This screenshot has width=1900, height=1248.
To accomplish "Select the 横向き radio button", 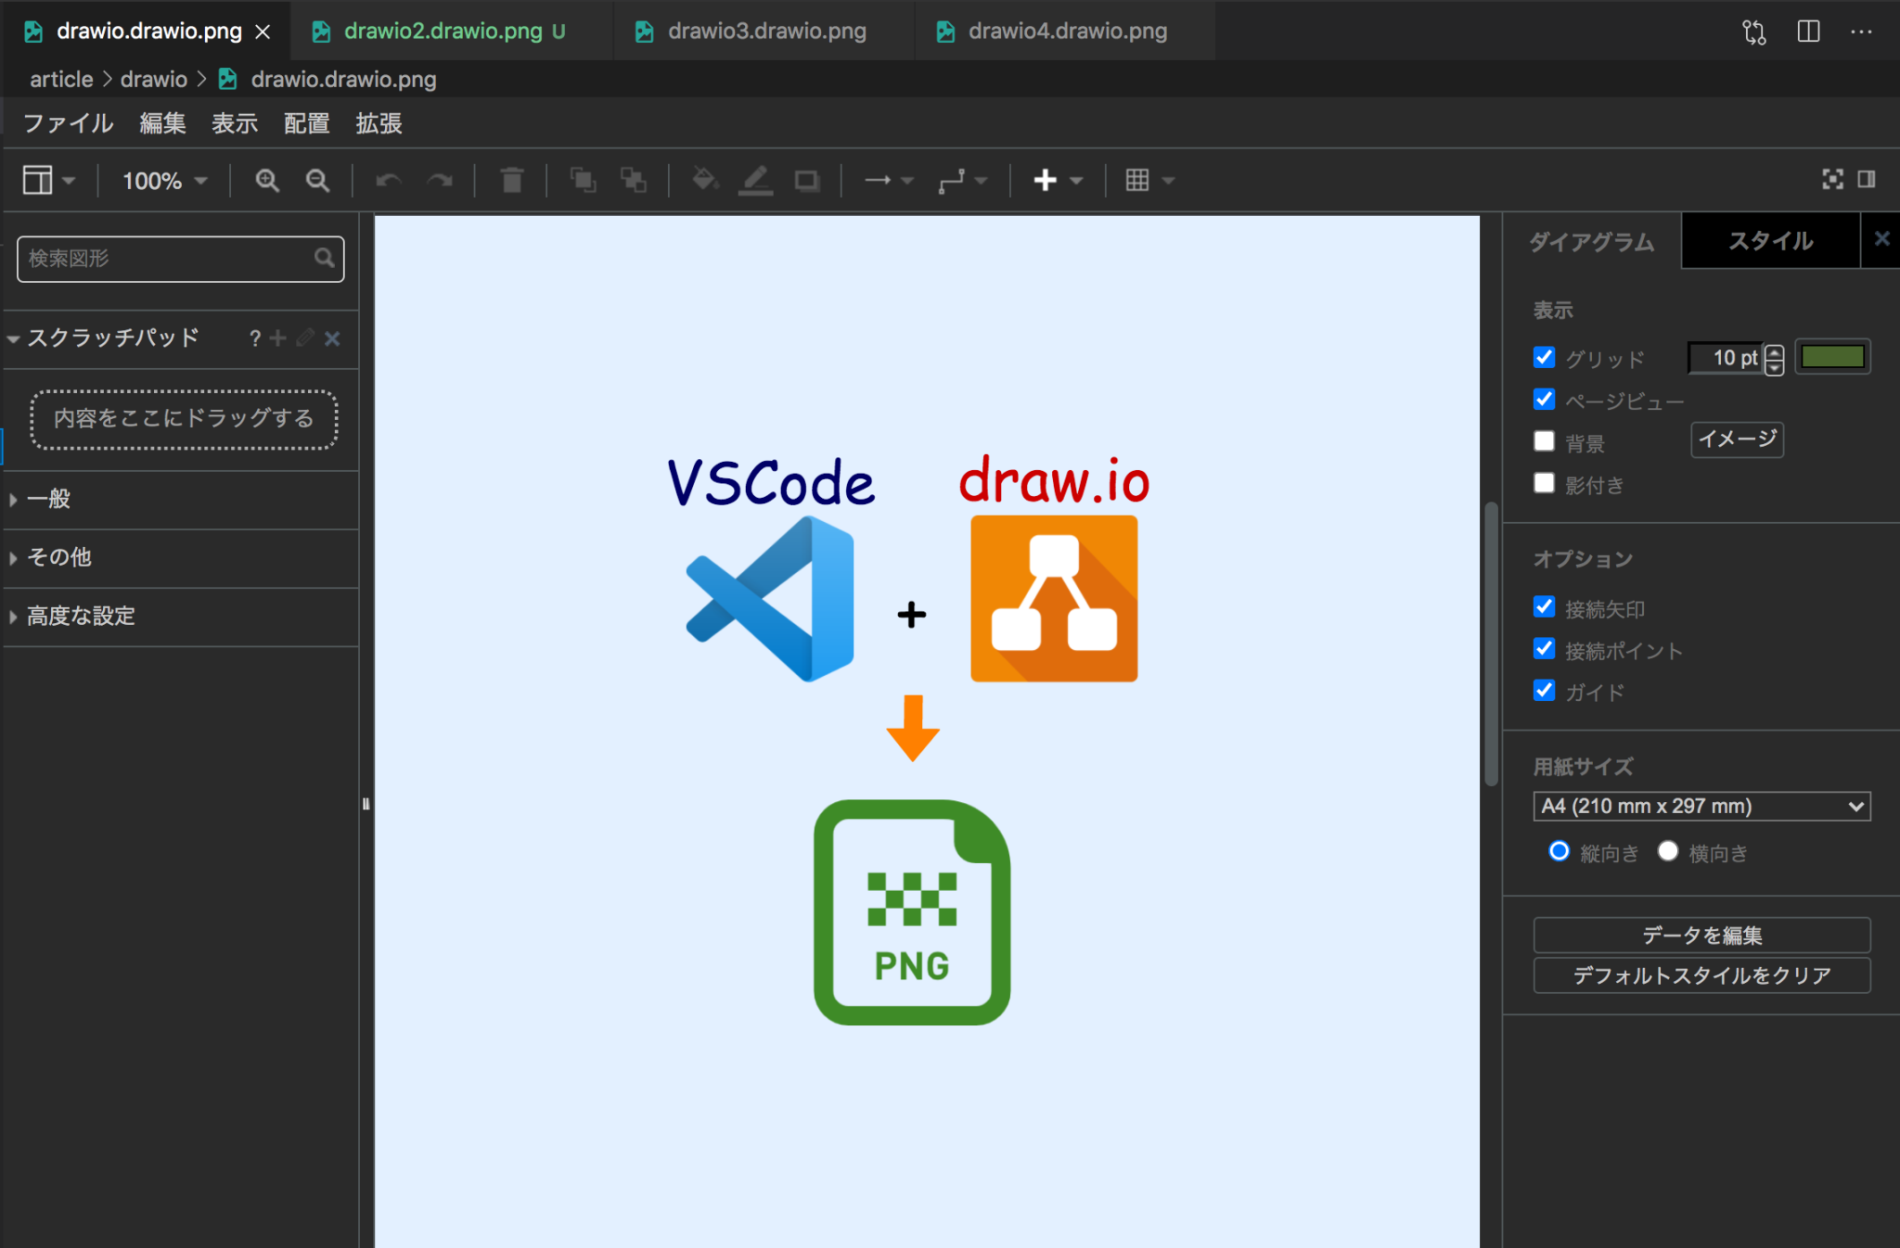I will 1667,850.
